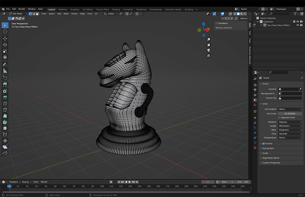This screenshot has height=197, width=305.
Task: Activate the Annotate pencil tool
Action: pyautogui.click(x=5, y=64)
